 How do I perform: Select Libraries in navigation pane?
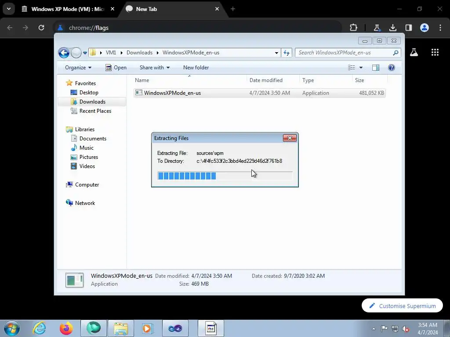(x=80, y=129)
